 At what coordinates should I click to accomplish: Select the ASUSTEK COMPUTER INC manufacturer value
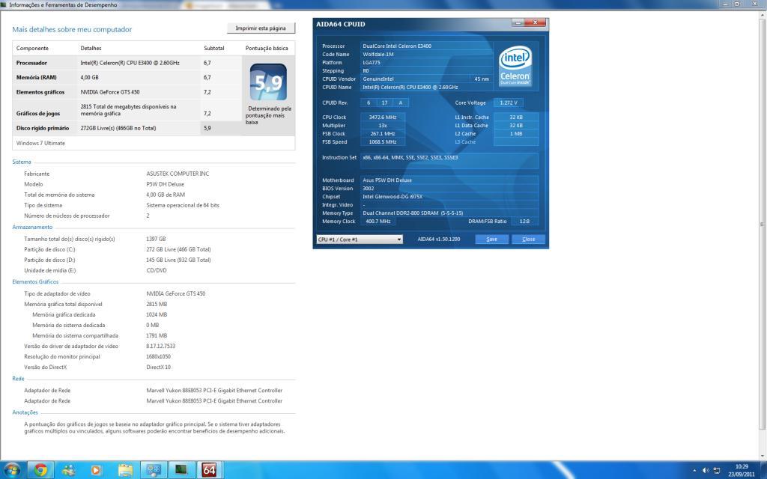coord(178,174)
